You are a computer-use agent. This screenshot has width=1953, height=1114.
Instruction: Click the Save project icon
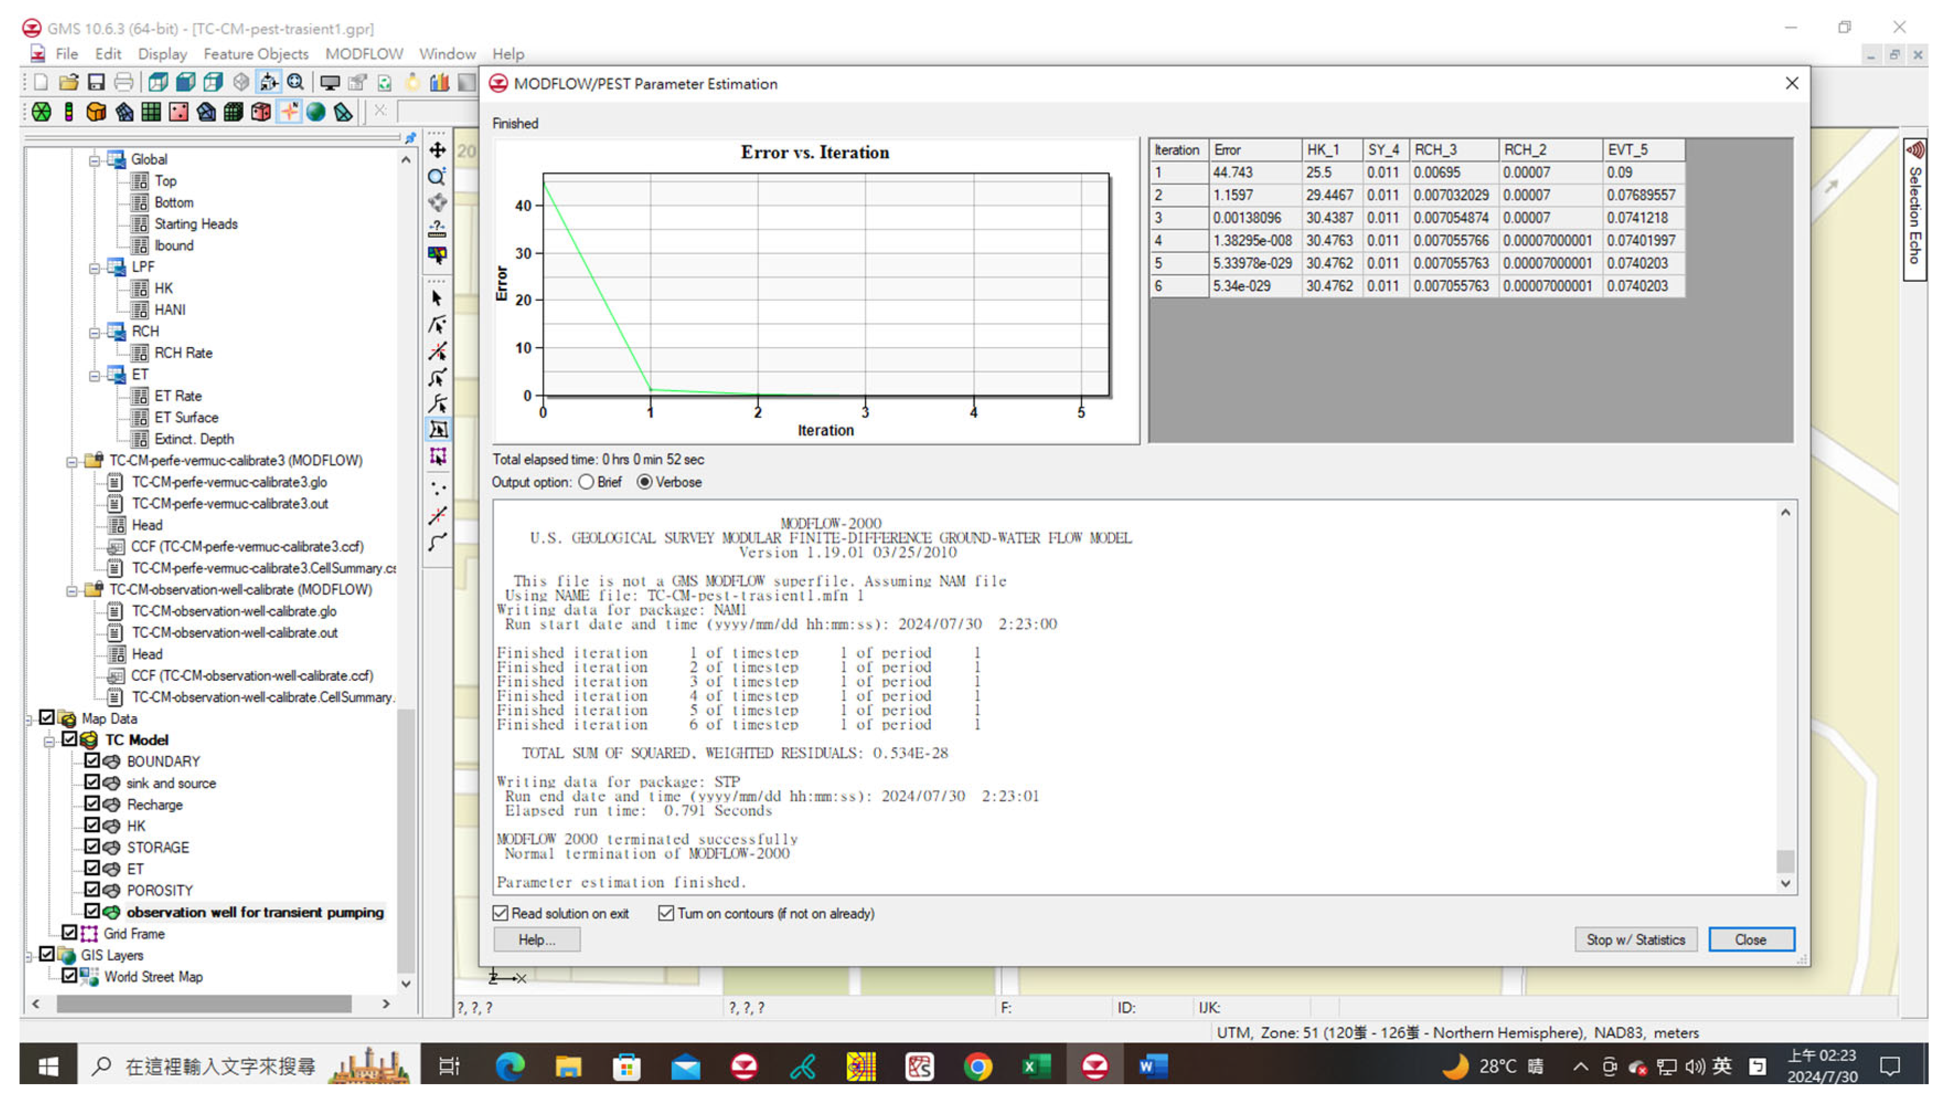coord(95,82)
